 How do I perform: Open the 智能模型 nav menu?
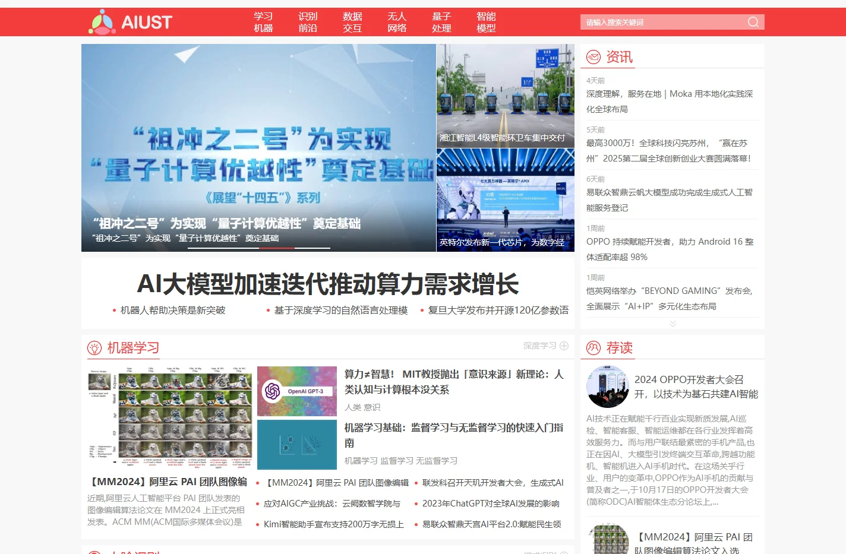(x=486, y=22)
